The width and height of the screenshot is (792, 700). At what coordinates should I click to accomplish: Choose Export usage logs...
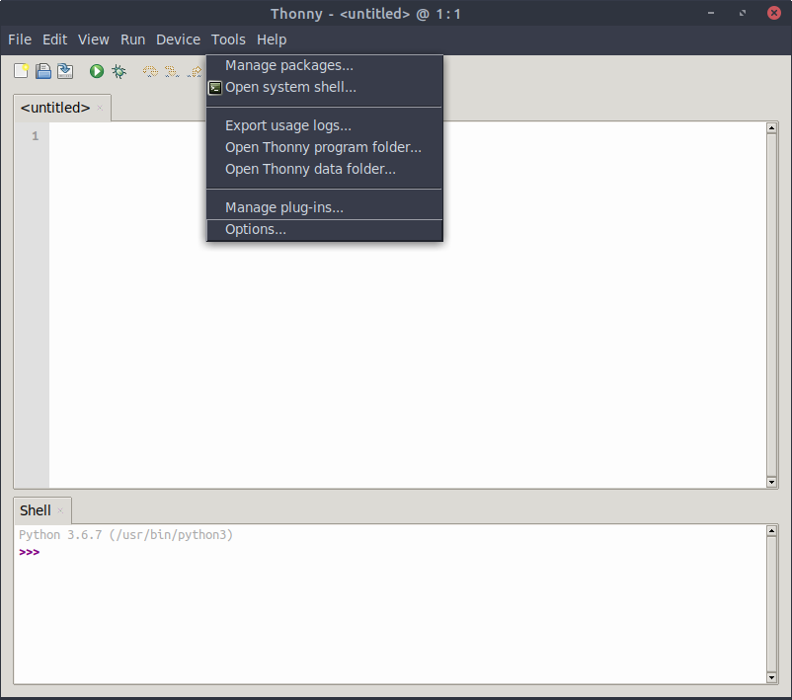coord(324,125)
